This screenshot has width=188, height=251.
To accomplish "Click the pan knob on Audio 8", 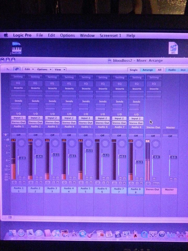I will click(x=139, y=144).
